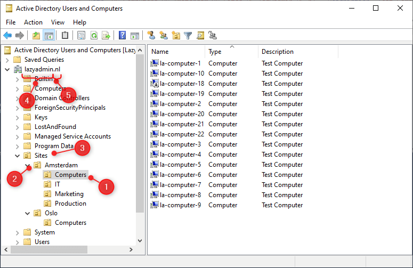Toggle the Show/Hide Action Pane icon
The width and height of the screenshot is (413, 268).
point(135,35)
